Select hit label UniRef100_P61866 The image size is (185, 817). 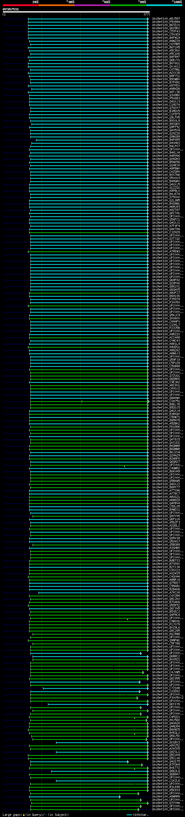[166, 427]
